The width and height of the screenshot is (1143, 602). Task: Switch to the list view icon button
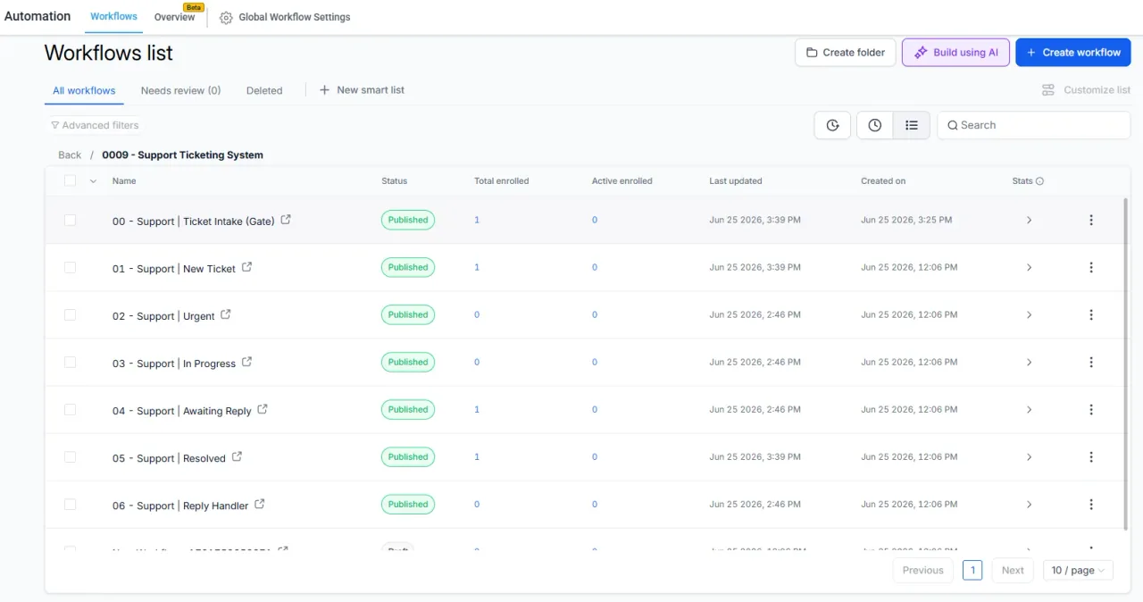(x=912, y=125)
